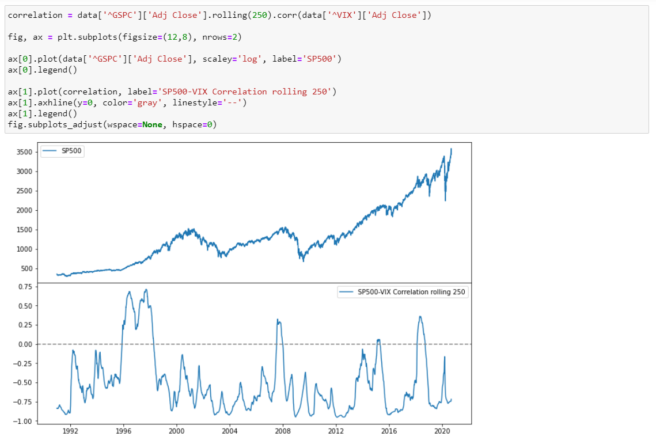Click the 2016 label on the x-axis
Image resolution: width=656 pixels, height=444 pixels.
tap(389, 431)
